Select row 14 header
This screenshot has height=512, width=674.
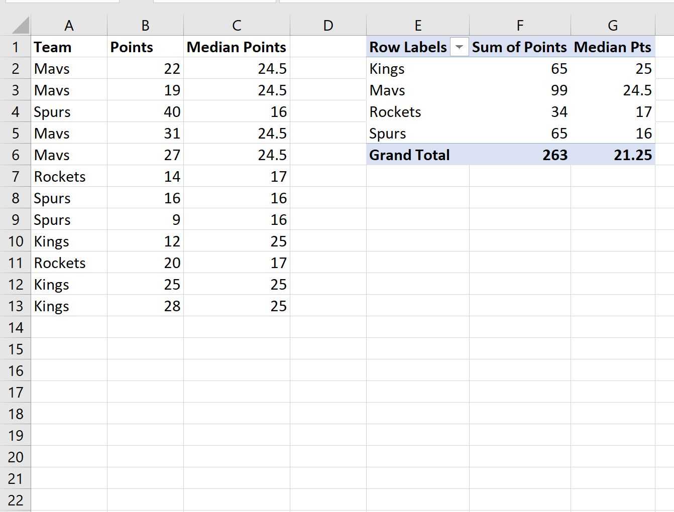16,328
